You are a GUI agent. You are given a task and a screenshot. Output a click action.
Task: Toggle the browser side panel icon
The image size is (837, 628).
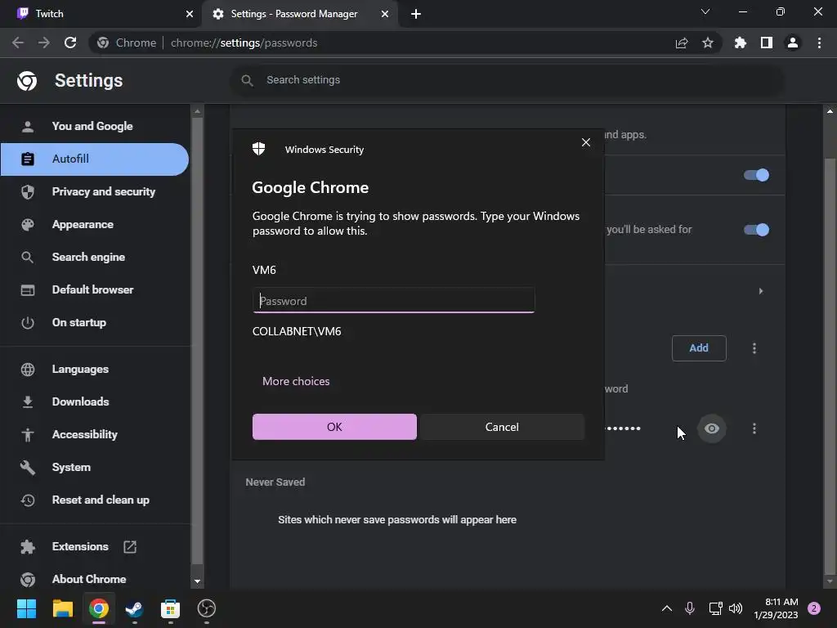767,43
